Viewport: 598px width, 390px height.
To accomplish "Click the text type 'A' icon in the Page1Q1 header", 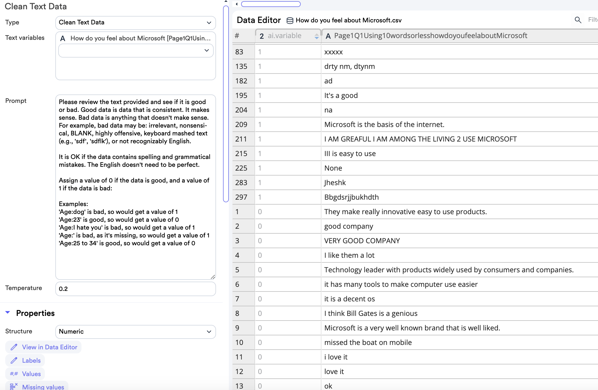I will tap(328, 36).
